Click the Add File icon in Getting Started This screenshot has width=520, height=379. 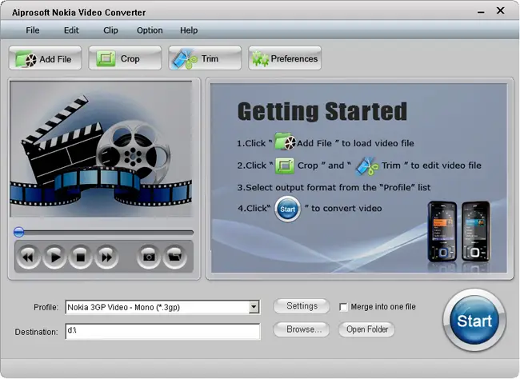285,142
